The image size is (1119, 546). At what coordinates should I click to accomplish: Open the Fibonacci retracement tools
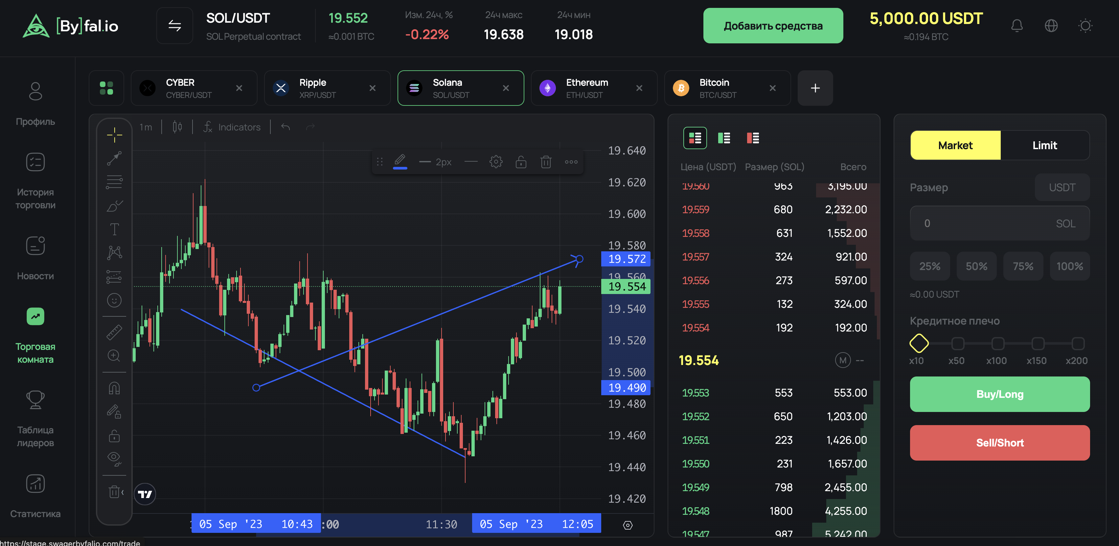click(x=114, y=182)
